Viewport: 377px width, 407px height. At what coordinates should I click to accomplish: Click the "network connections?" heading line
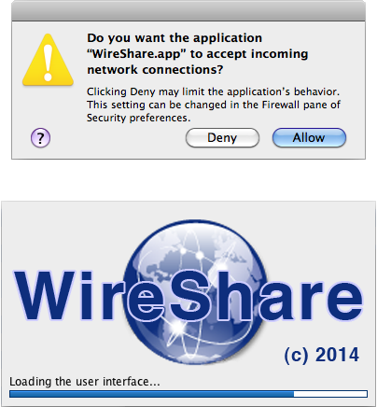point(155,70)
